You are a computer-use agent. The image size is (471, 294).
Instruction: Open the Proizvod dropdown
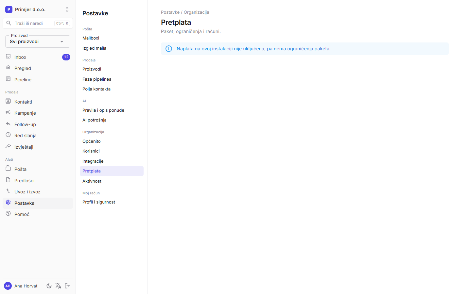pyautogui.click(x=38, y=41)
